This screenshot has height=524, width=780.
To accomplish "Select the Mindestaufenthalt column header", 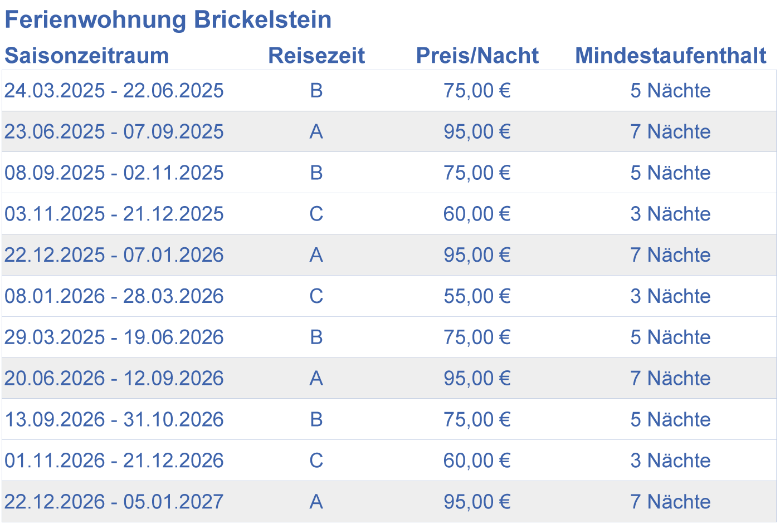I will 670,56.
